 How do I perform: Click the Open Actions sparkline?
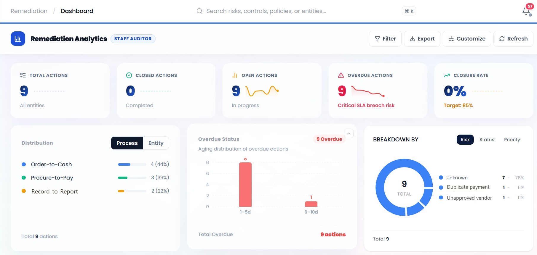click(262, 91)
